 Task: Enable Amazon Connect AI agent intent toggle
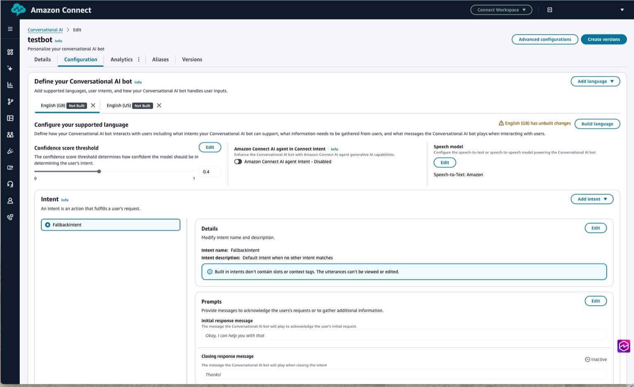[238, 161]
